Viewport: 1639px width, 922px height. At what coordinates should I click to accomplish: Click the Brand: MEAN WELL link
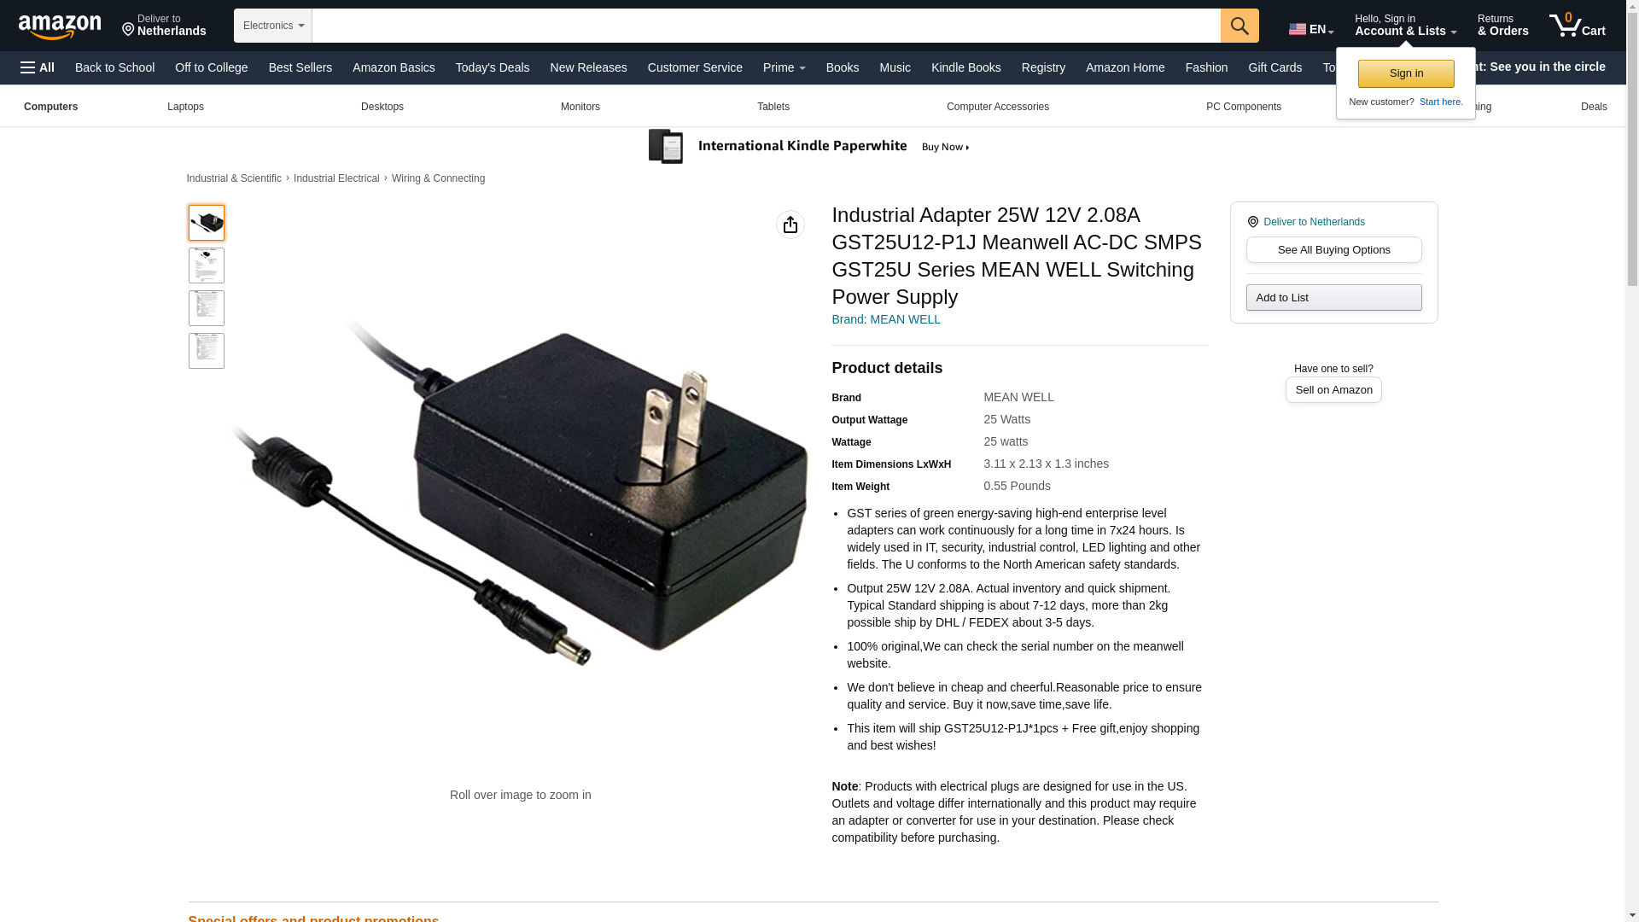pos(886,319)
